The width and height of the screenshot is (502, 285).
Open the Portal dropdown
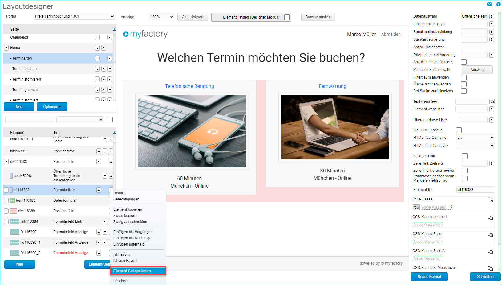pos(75,16)
